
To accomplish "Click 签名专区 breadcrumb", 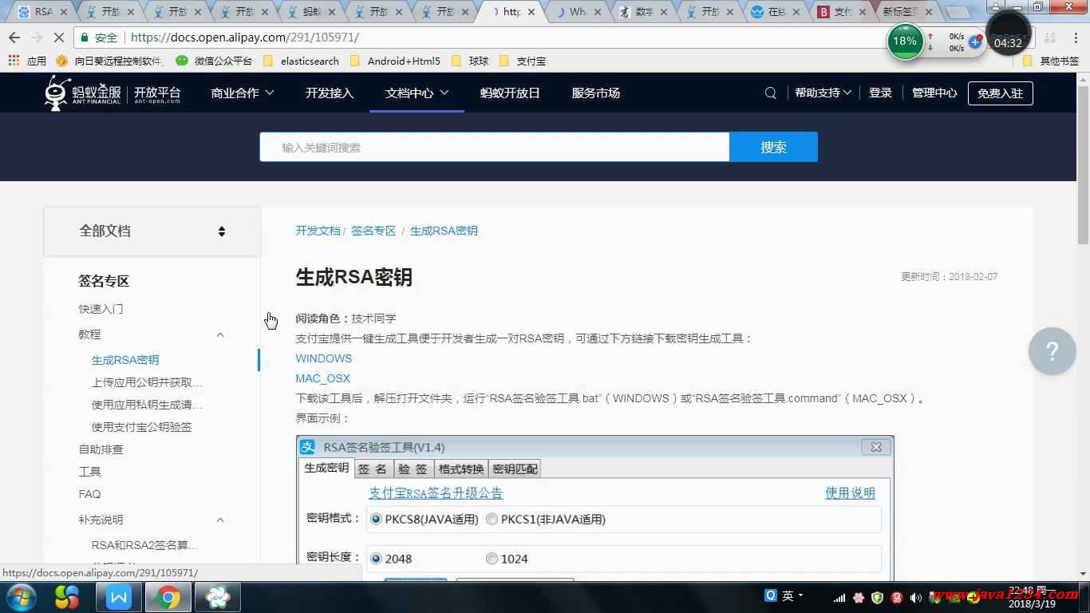I will (x=373, y=231).
